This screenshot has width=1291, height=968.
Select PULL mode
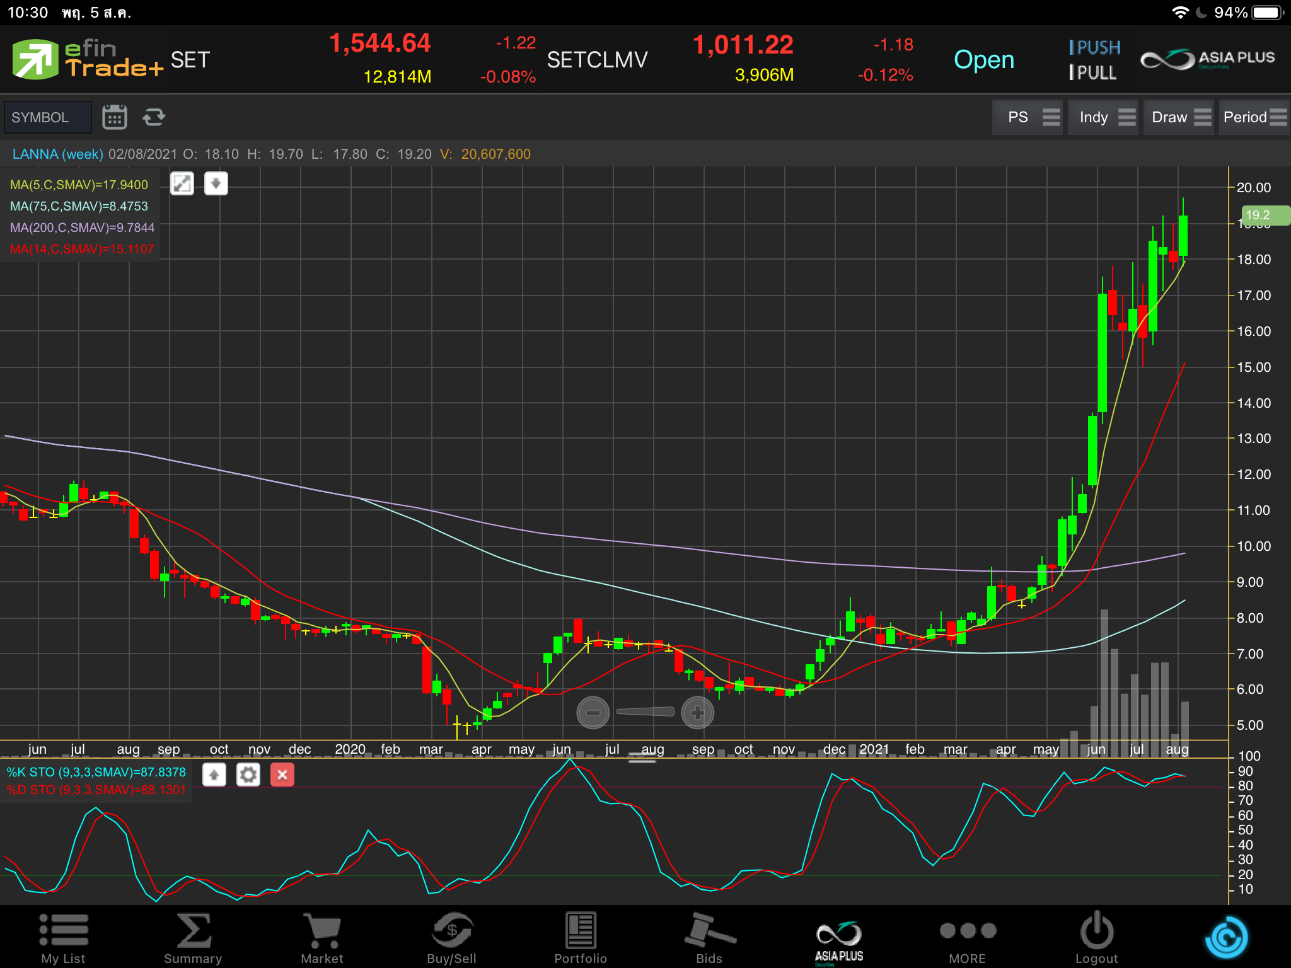(x=1093, y=72)
